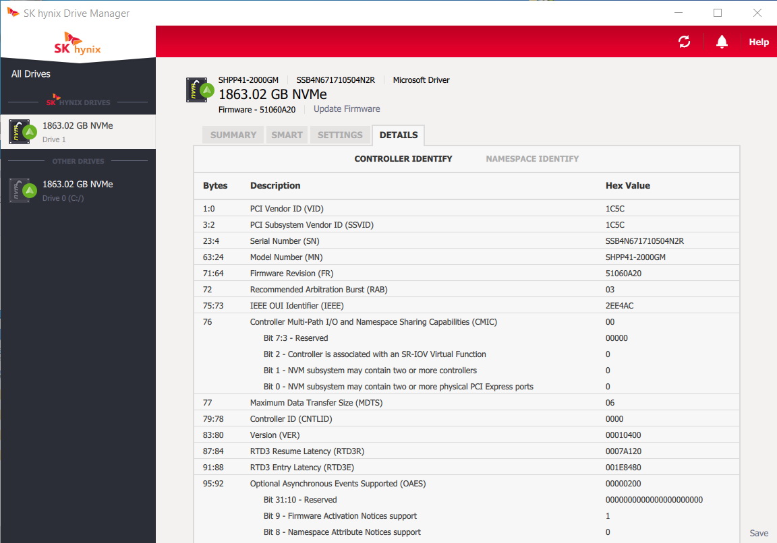777x543 pixels.
Task: Click the SK hynix logo in sidebar
Action: pos(78,44)
